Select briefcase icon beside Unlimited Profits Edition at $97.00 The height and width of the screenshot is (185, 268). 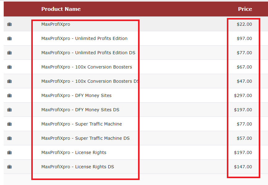[x=9, y=38]
